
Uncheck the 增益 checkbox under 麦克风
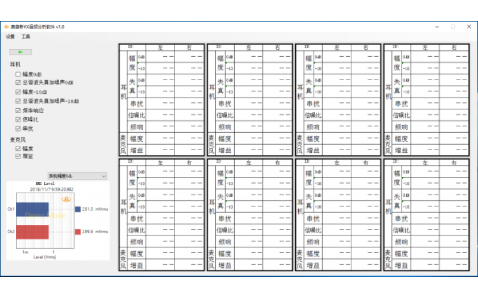[x=18, y=156]
